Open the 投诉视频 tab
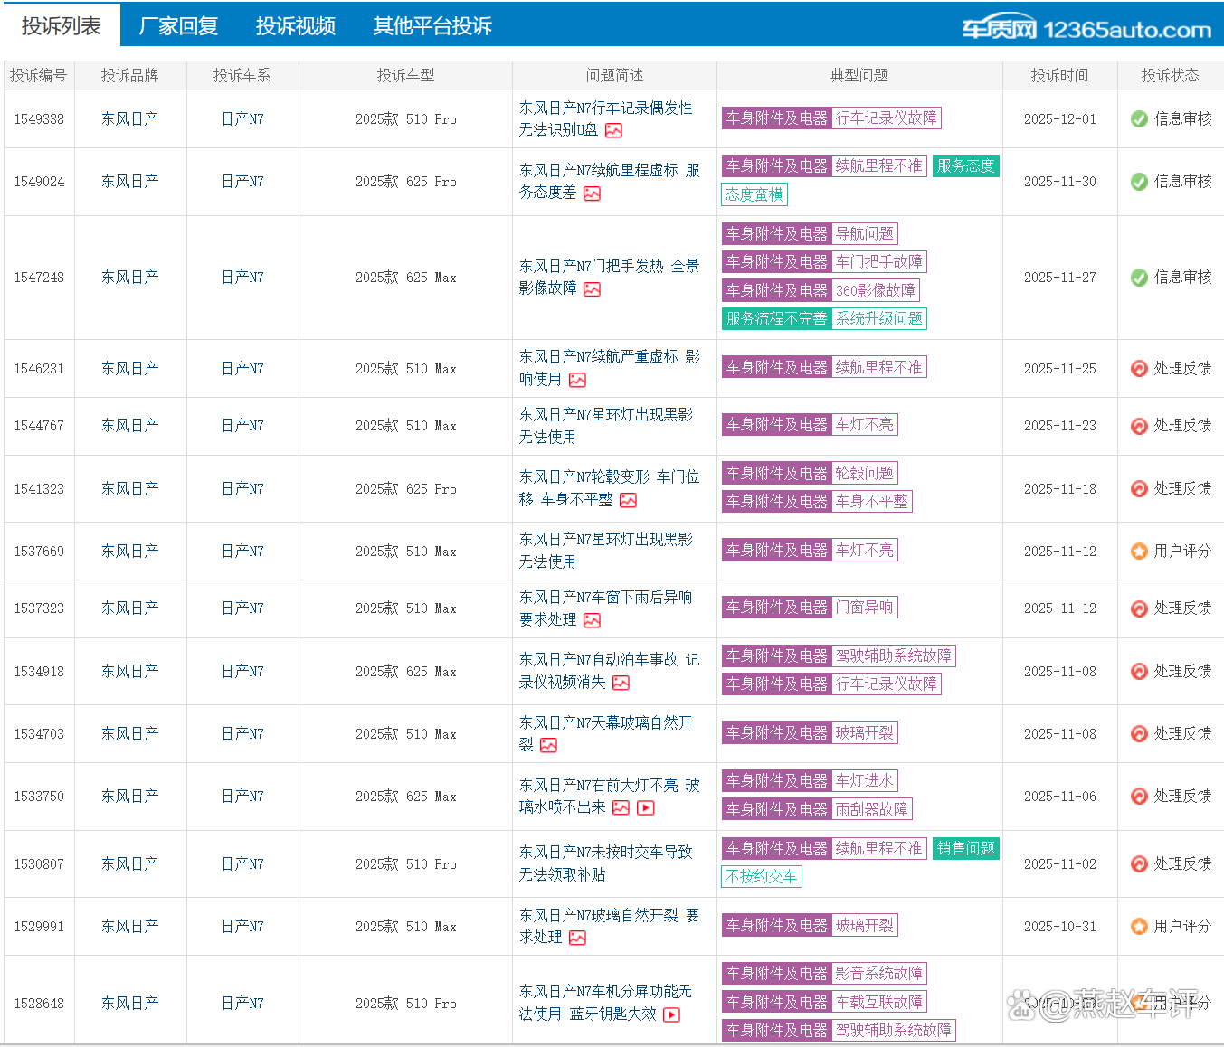This screenshot has height=1047, width=1224. [296, 26]
